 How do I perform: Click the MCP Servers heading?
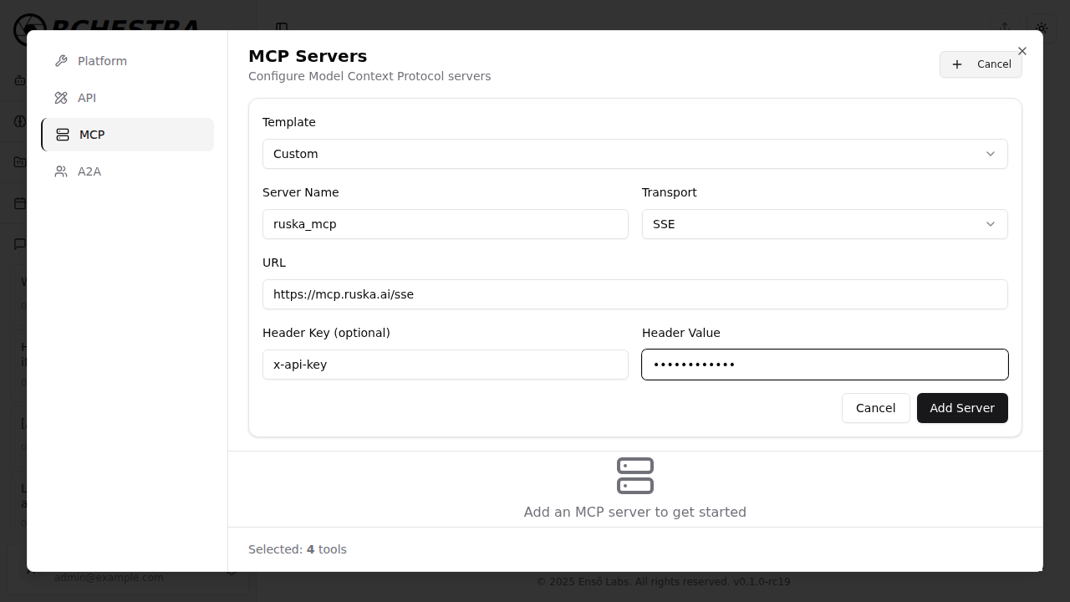(308, 56)
